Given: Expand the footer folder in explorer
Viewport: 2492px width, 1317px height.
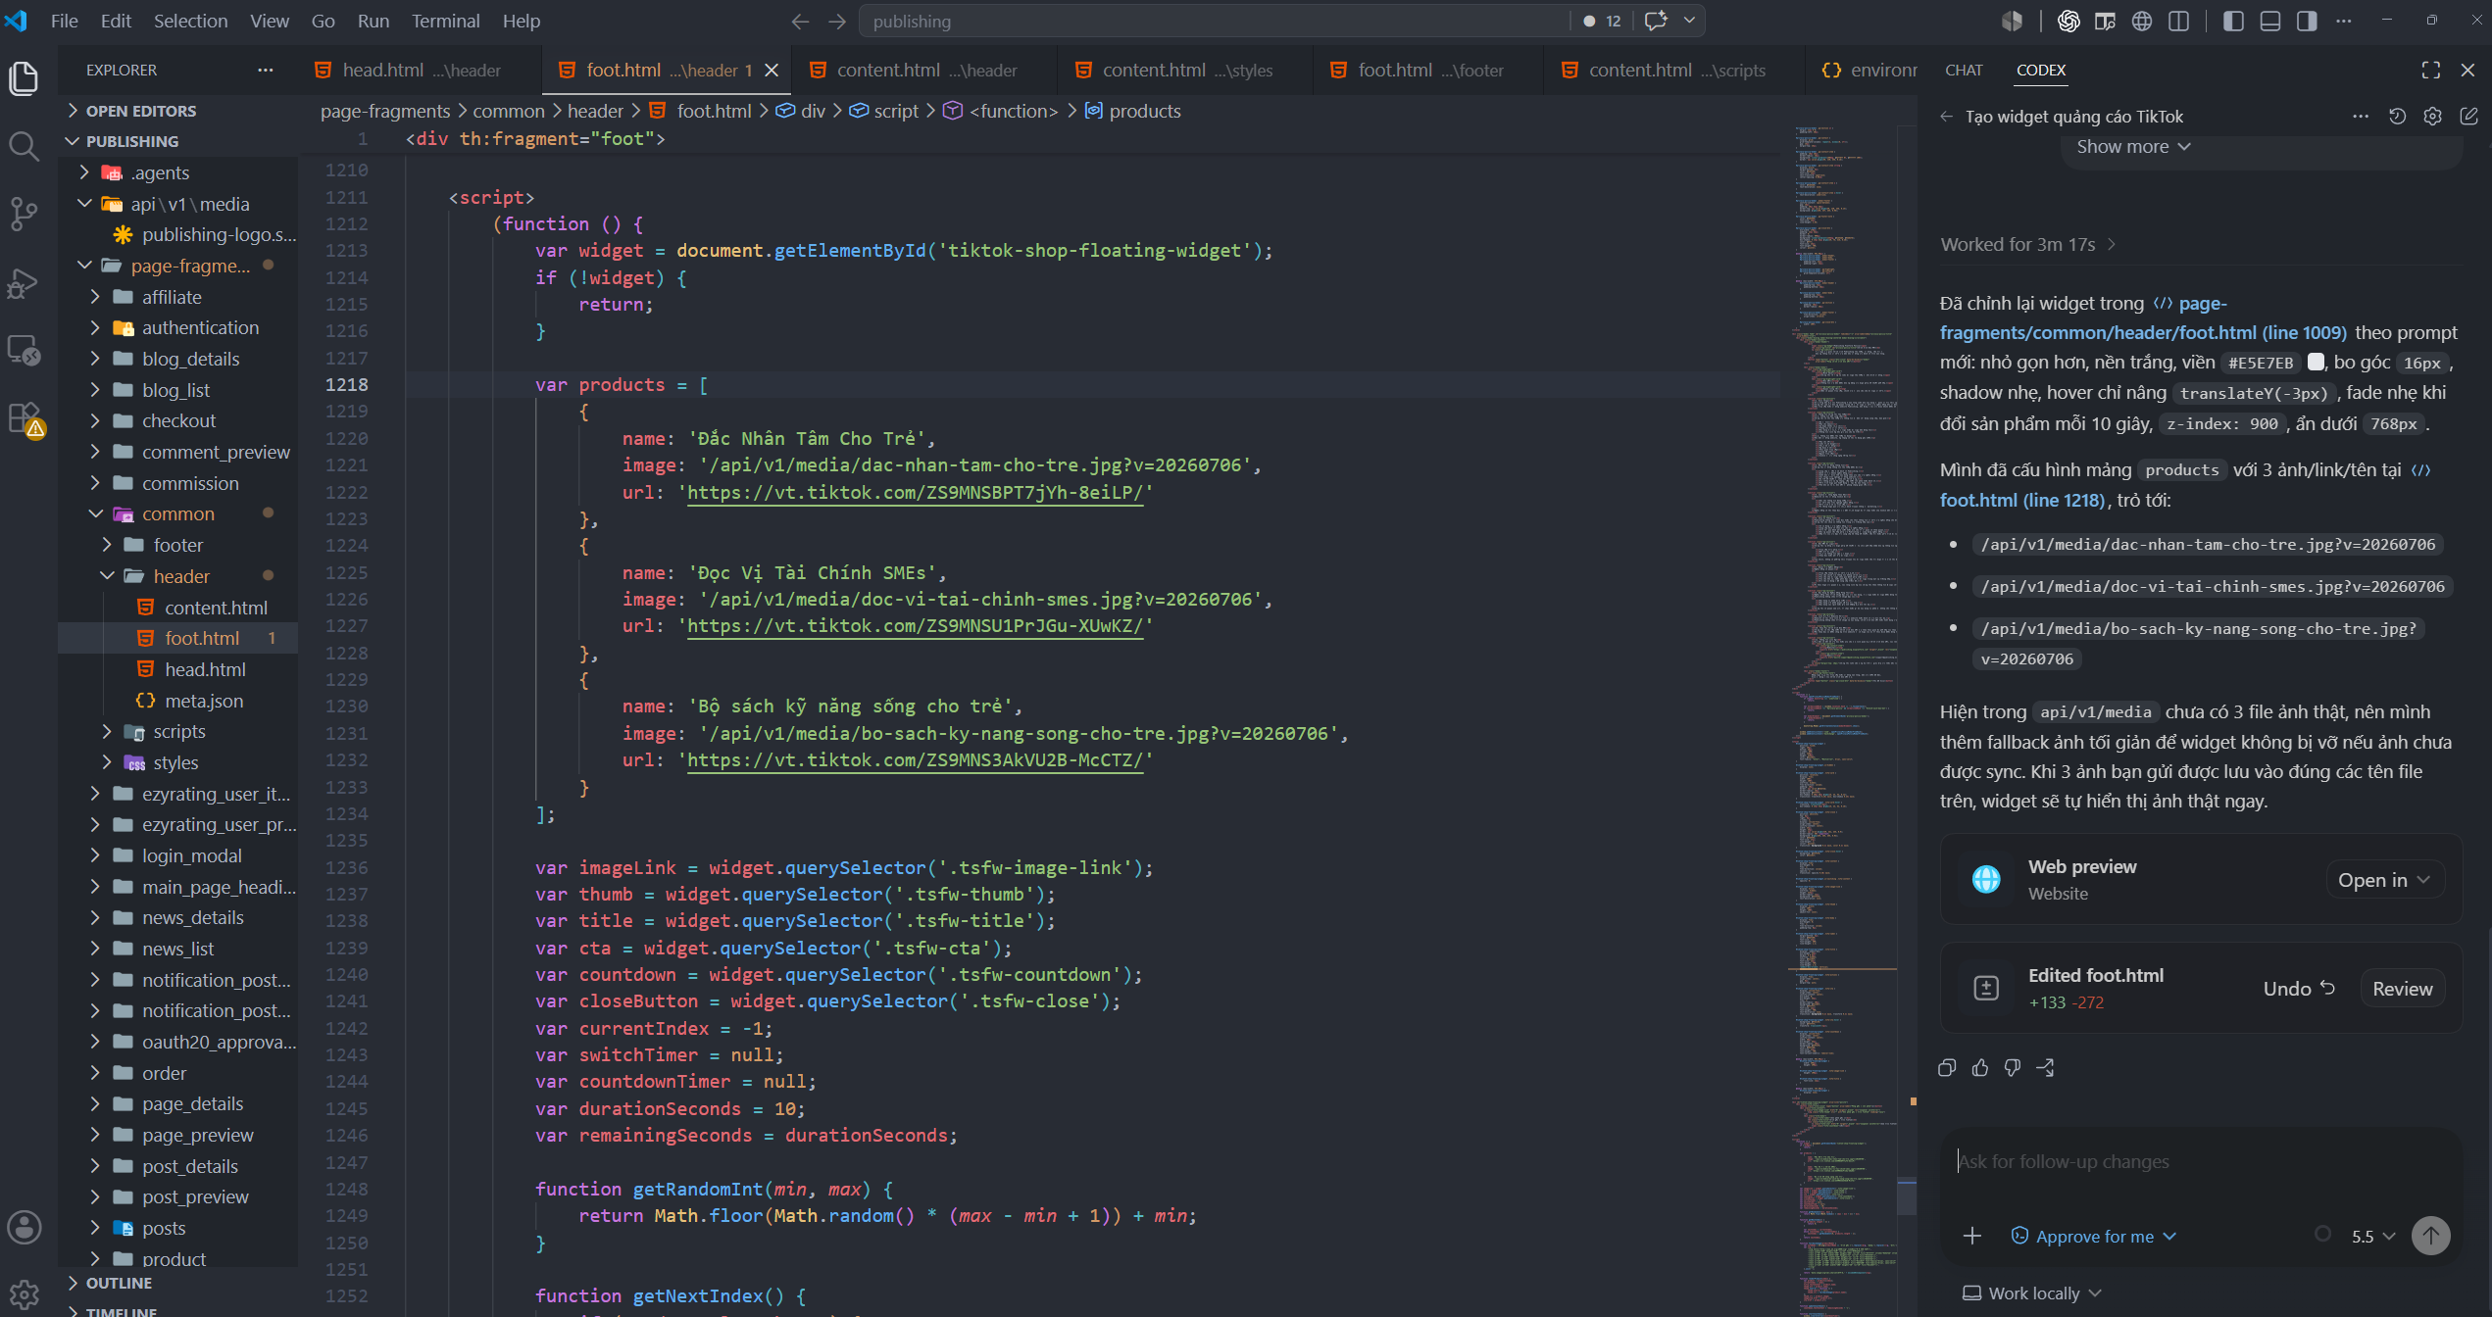Looking at the screenshot, I should (176, 545).
